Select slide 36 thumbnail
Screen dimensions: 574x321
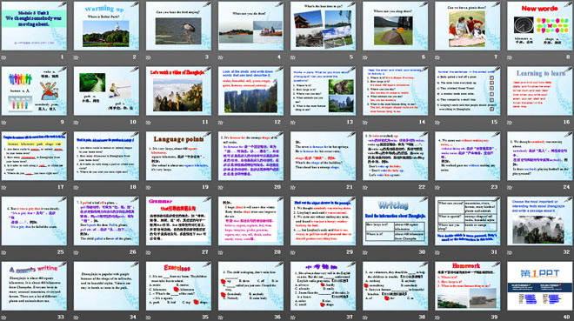[250, 286]
